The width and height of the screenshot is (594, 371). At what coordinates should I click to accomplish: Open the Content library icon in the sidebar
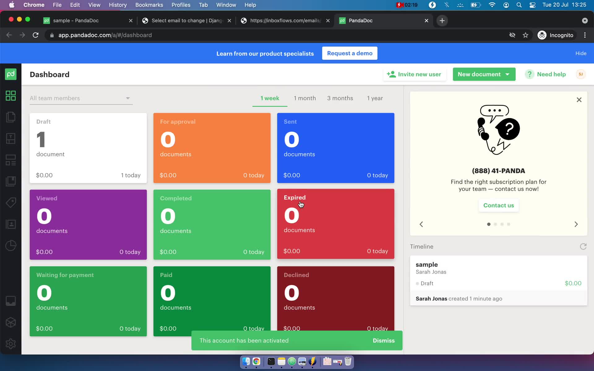point(11,181)
